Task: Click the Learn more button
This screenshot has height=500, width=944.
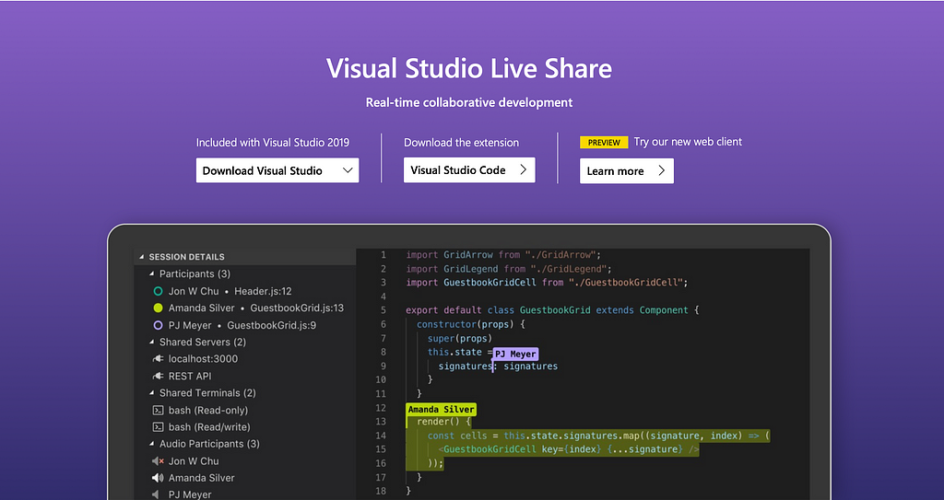Action: tap(627, 171)
